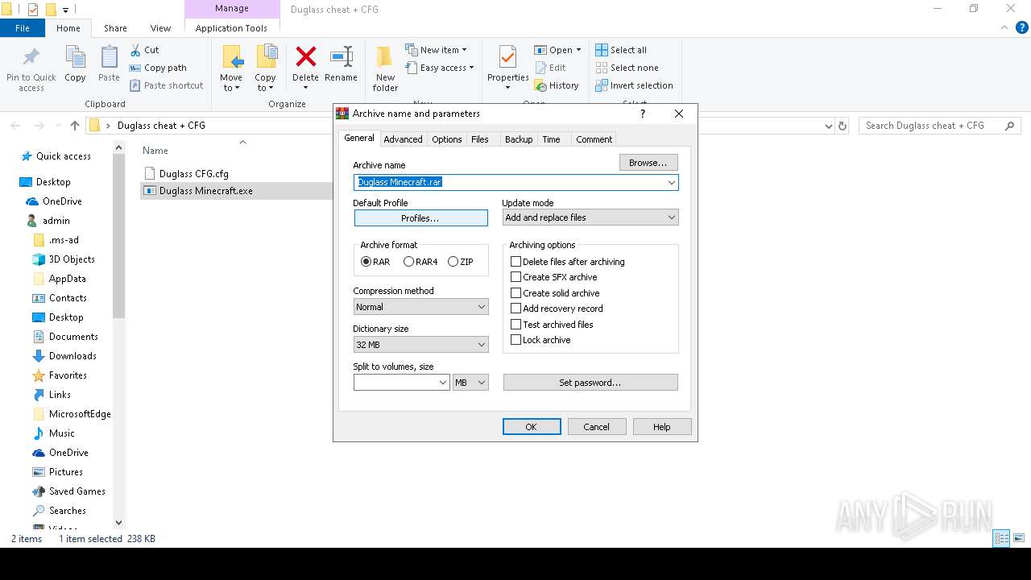Open 3D Objects in navigation pane
1031x580 pixels.
72,259
